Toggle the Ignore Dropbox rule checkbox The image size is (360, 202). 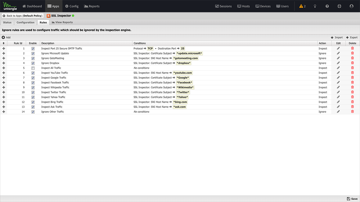click(x=33, y=63)
